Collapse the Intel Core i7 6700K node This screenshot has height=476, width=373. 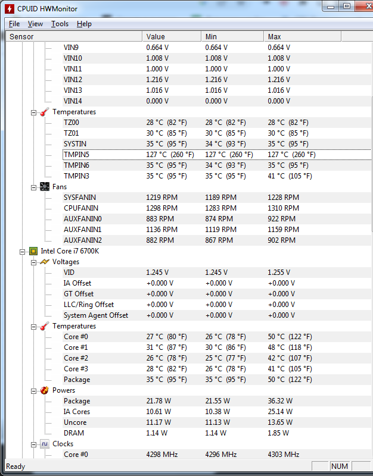(22, 252)
